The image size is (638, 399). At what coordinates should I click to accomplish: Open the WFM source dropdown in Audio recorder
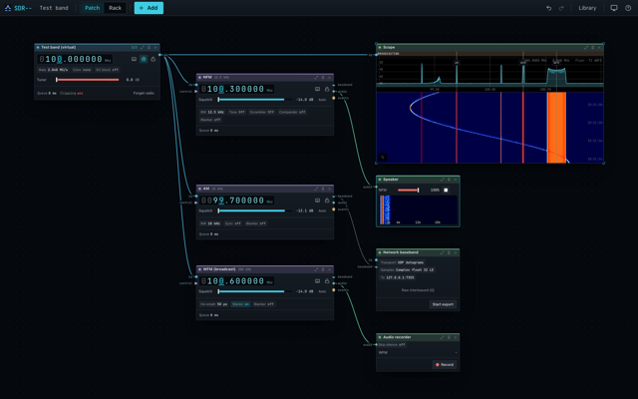[418, 352]
